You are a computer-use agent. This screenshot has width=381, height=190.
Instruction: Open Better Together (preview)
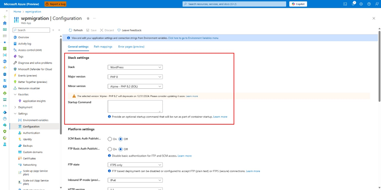click(x=32, y=82)
